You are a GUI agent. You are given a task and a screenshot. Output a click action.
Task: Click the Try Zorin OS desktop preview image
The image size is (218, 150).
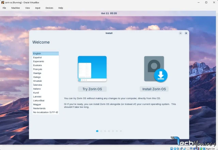(x=92, y=69)
